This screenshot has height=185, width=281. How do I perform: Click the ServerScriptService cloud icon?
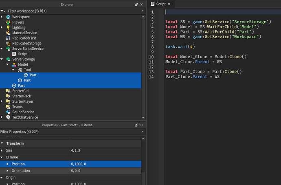point(8,48)
